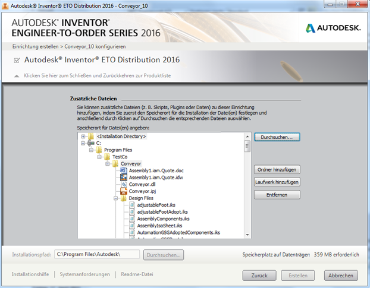Select Conveyor.dll file name
Screen dimensions: 370x288
point(142,185)
